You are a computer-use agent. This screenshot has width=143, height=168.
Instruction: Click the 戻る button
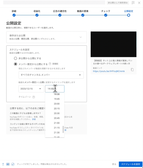114,164
